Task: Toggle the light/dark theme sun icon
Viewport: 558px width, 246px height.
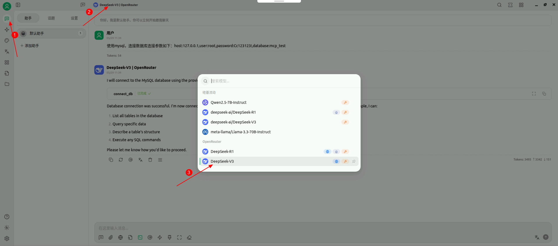Action: tap(7, 228)
